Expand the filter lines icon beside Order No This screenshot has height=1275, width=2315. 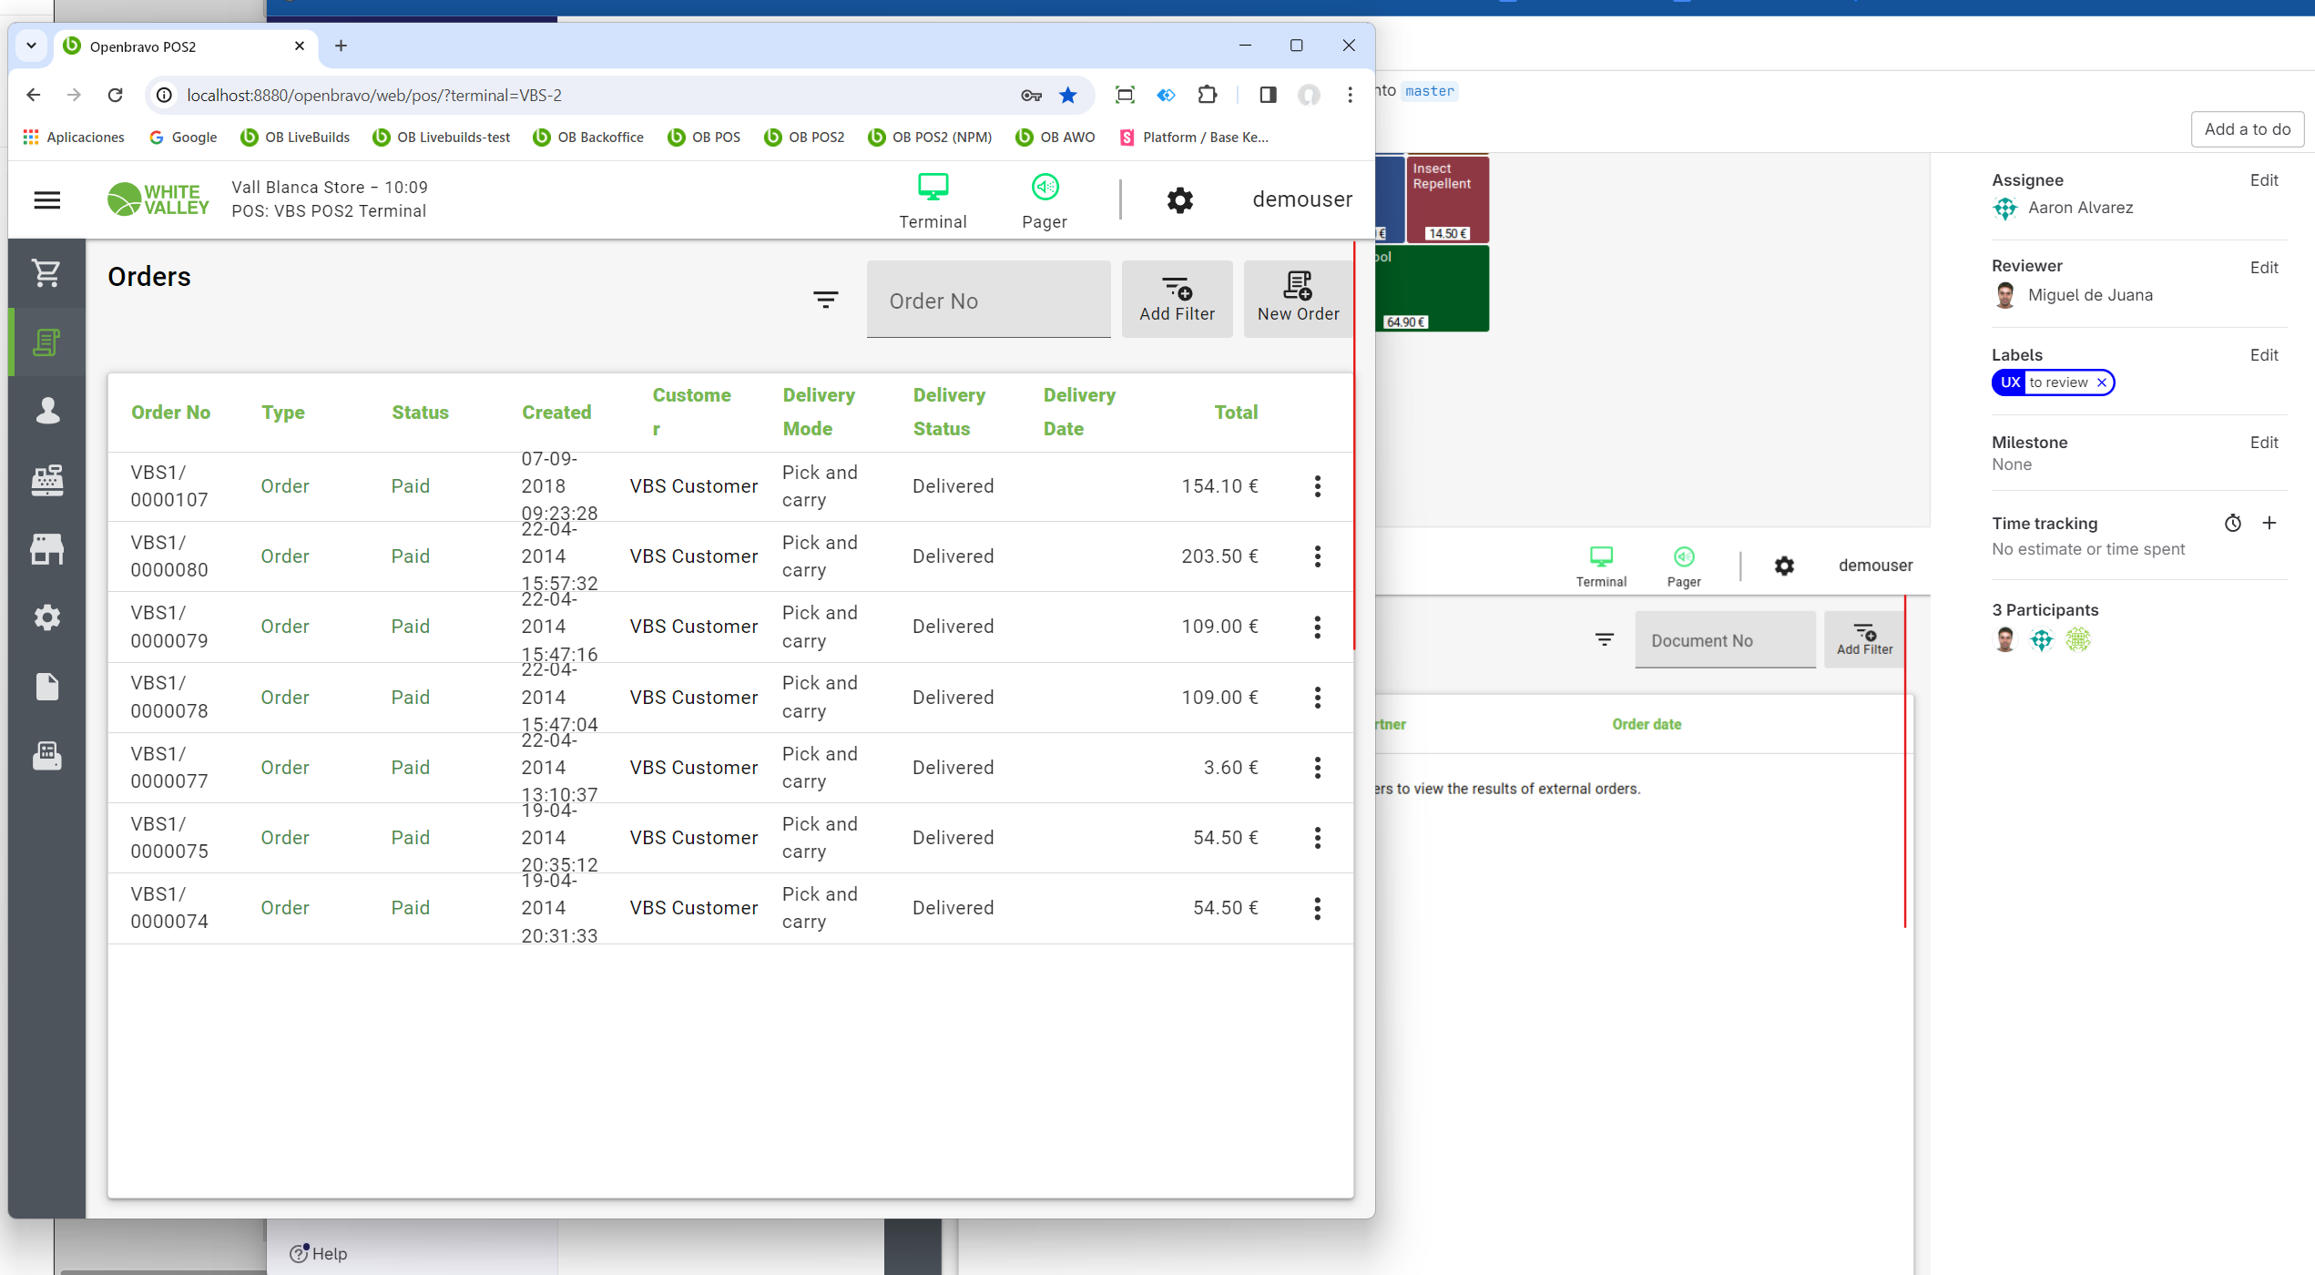coord(825,300)
